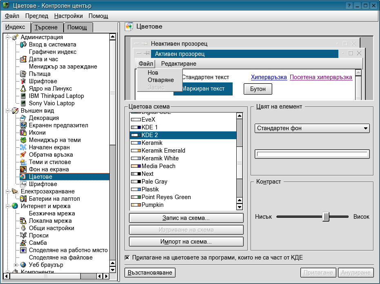Expand the Уеб браузър tree node
Image resolution: width=380 pixels, height=284 pixels.
click(16, 265)
